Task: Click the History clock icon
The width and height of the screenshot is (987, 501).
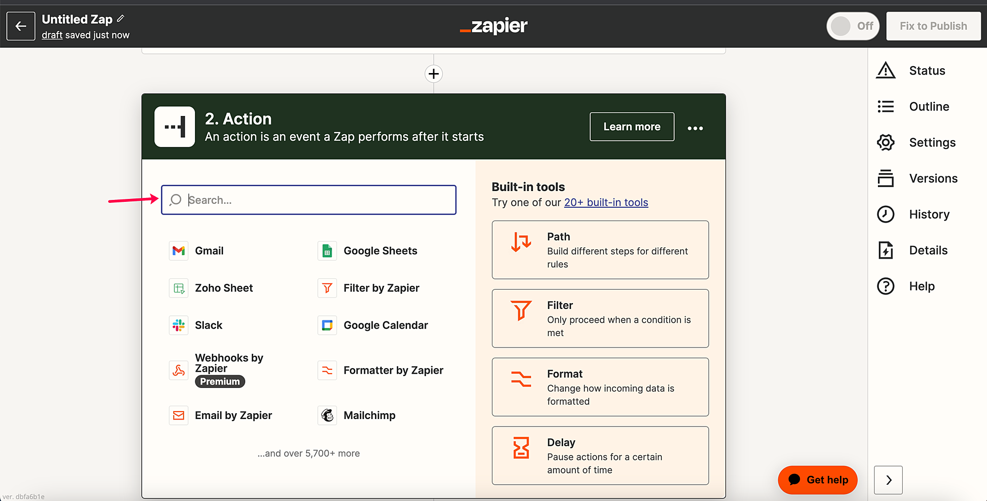Action: click(x=886, y=215)
